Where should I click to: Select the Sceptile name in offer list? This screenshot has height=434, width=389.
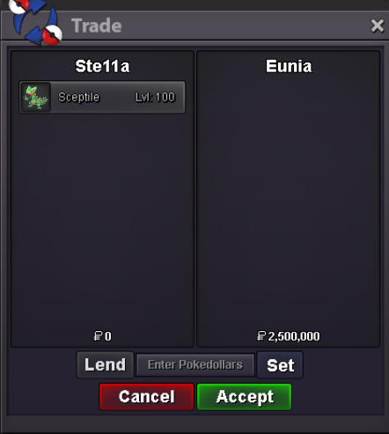tap(78, 97)
